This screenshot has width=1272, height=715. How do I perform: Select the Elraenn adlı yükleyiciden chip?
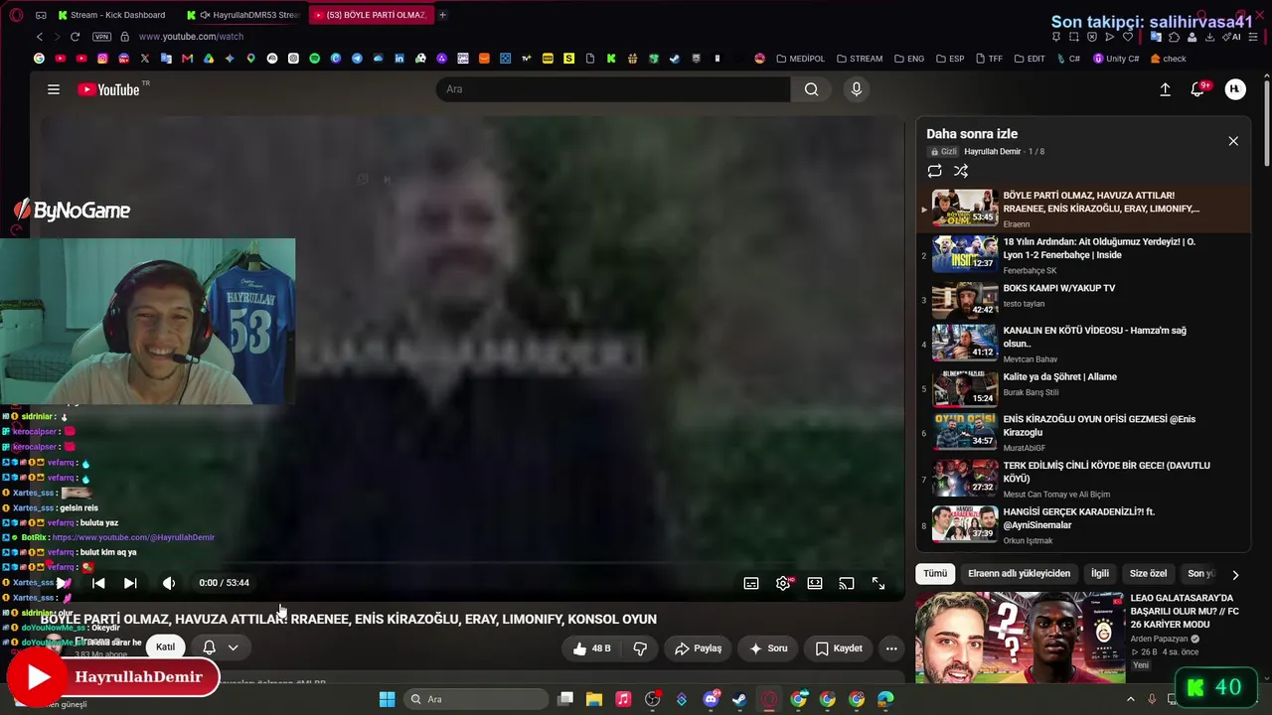tap(1019, 573)
